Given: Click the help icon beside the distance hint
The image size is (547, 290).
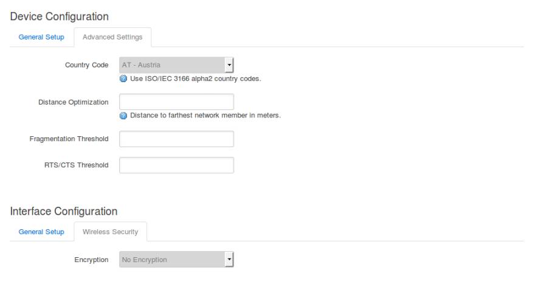Looking at the screenshot, I should click(124, 116).
